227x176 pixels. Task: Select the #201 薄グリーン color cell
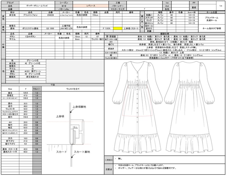pyautogui.click(x=33, y=71)
